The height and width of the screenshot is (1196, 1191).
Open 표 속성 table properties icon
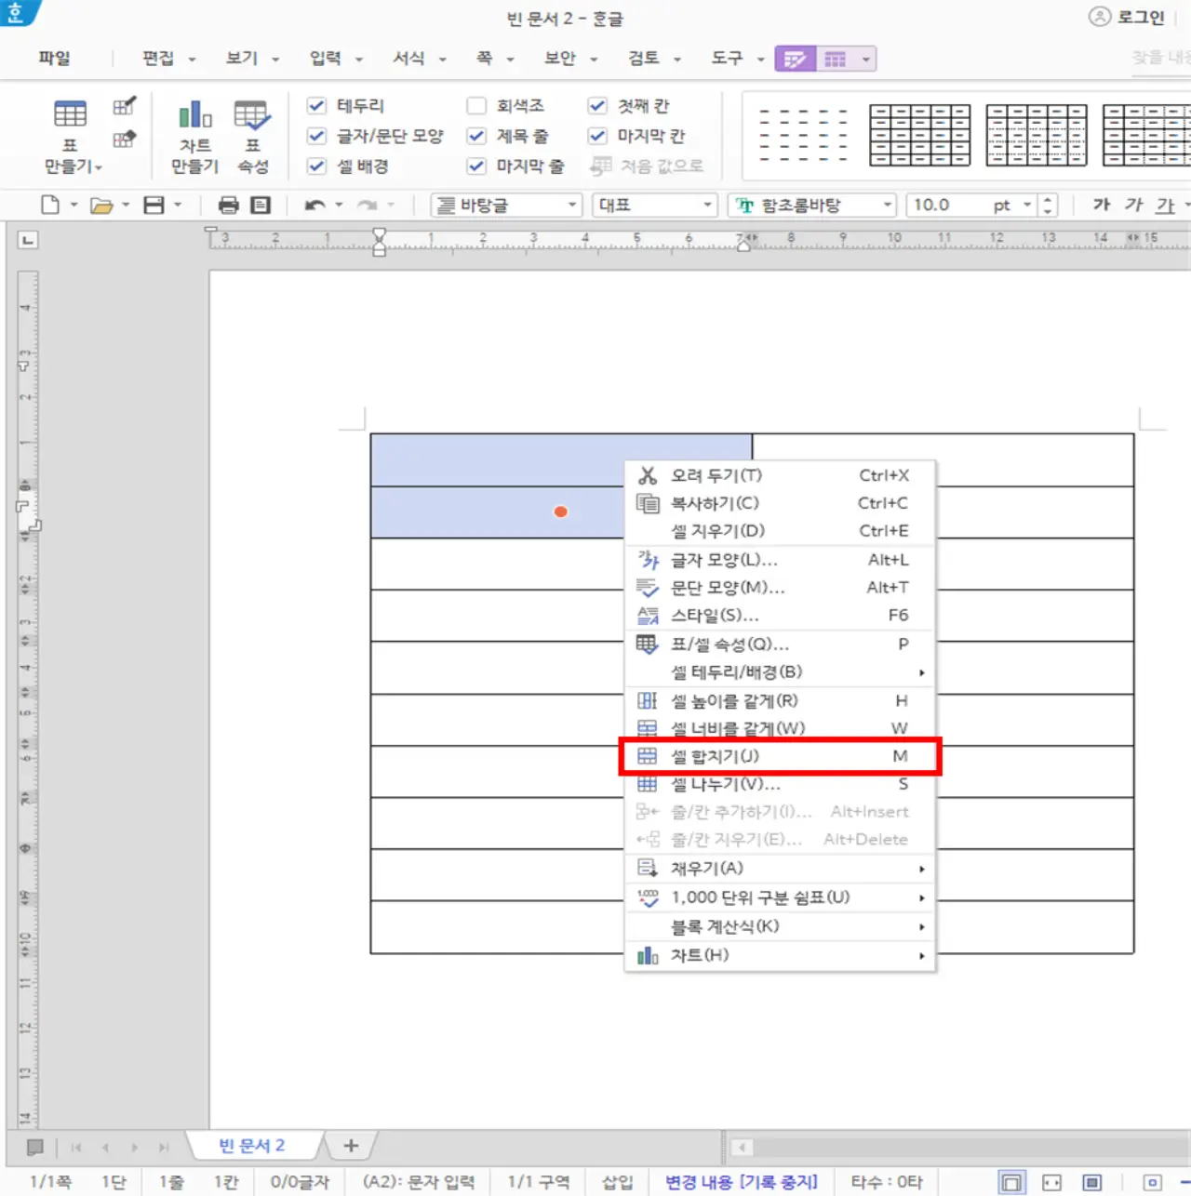click(252, 114)
